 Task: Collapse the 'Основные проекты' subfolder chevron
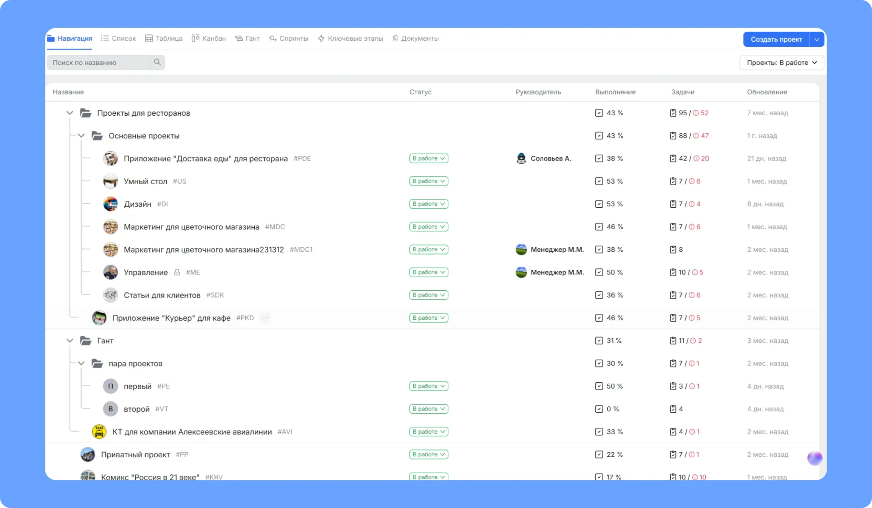pyautogui.click(x=81, y=135)
